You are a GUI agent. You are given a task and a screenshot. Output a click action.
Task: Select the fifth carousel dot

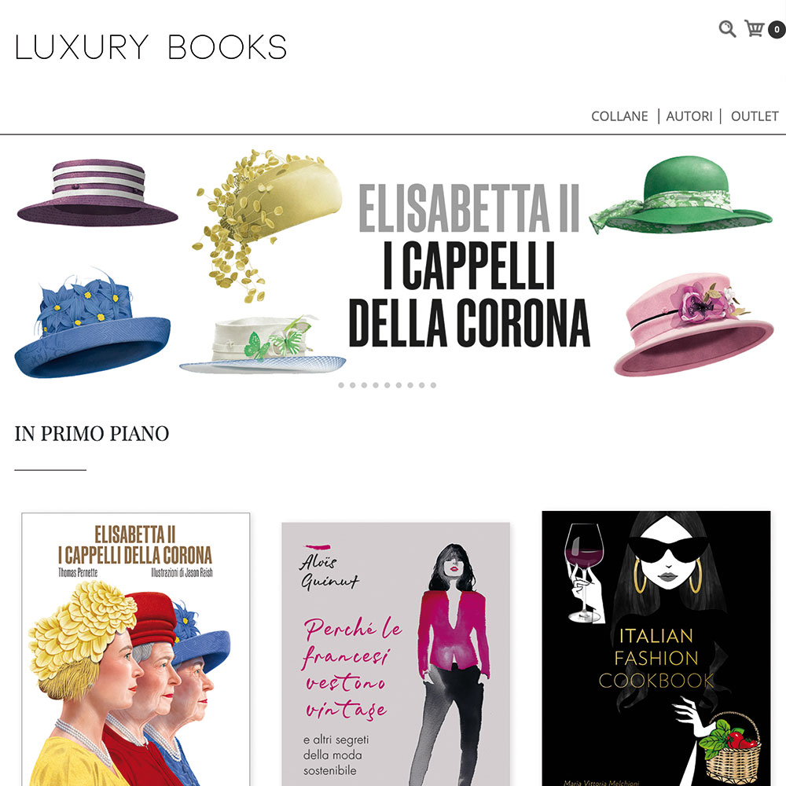point(387,385)
